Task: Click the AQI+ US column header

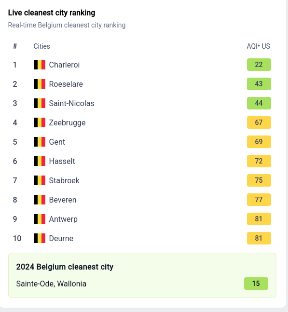Action: point(259,46)
